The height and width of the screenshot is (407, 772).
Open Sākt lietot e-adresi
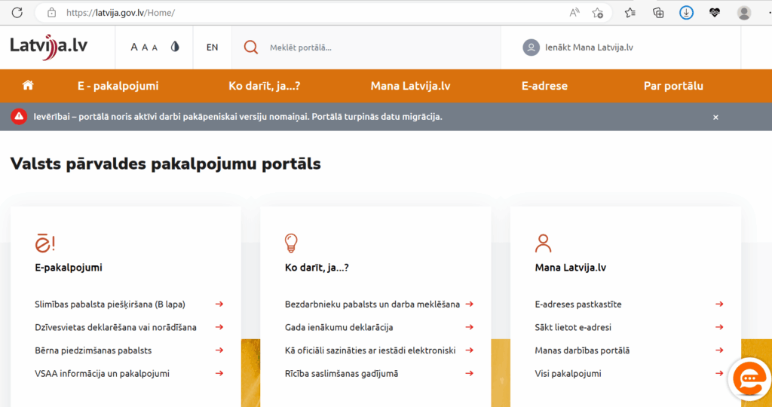pyautogui.click(x=573, y=327)
